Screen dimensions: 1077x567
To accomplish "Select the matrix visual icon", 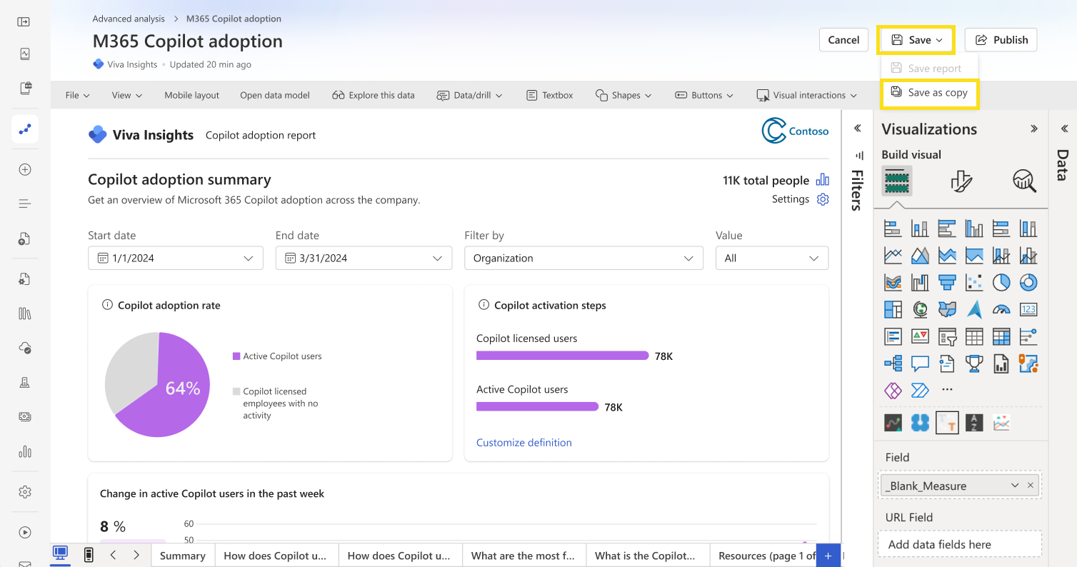I will tap(1001, 336).
